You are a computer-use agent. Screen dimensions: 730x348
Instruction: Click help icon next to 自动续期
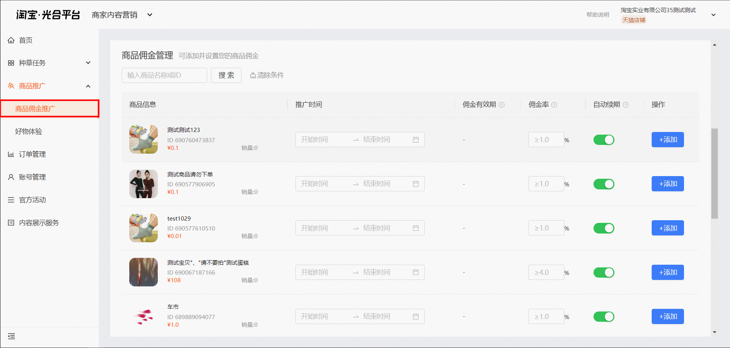(626, 105)
